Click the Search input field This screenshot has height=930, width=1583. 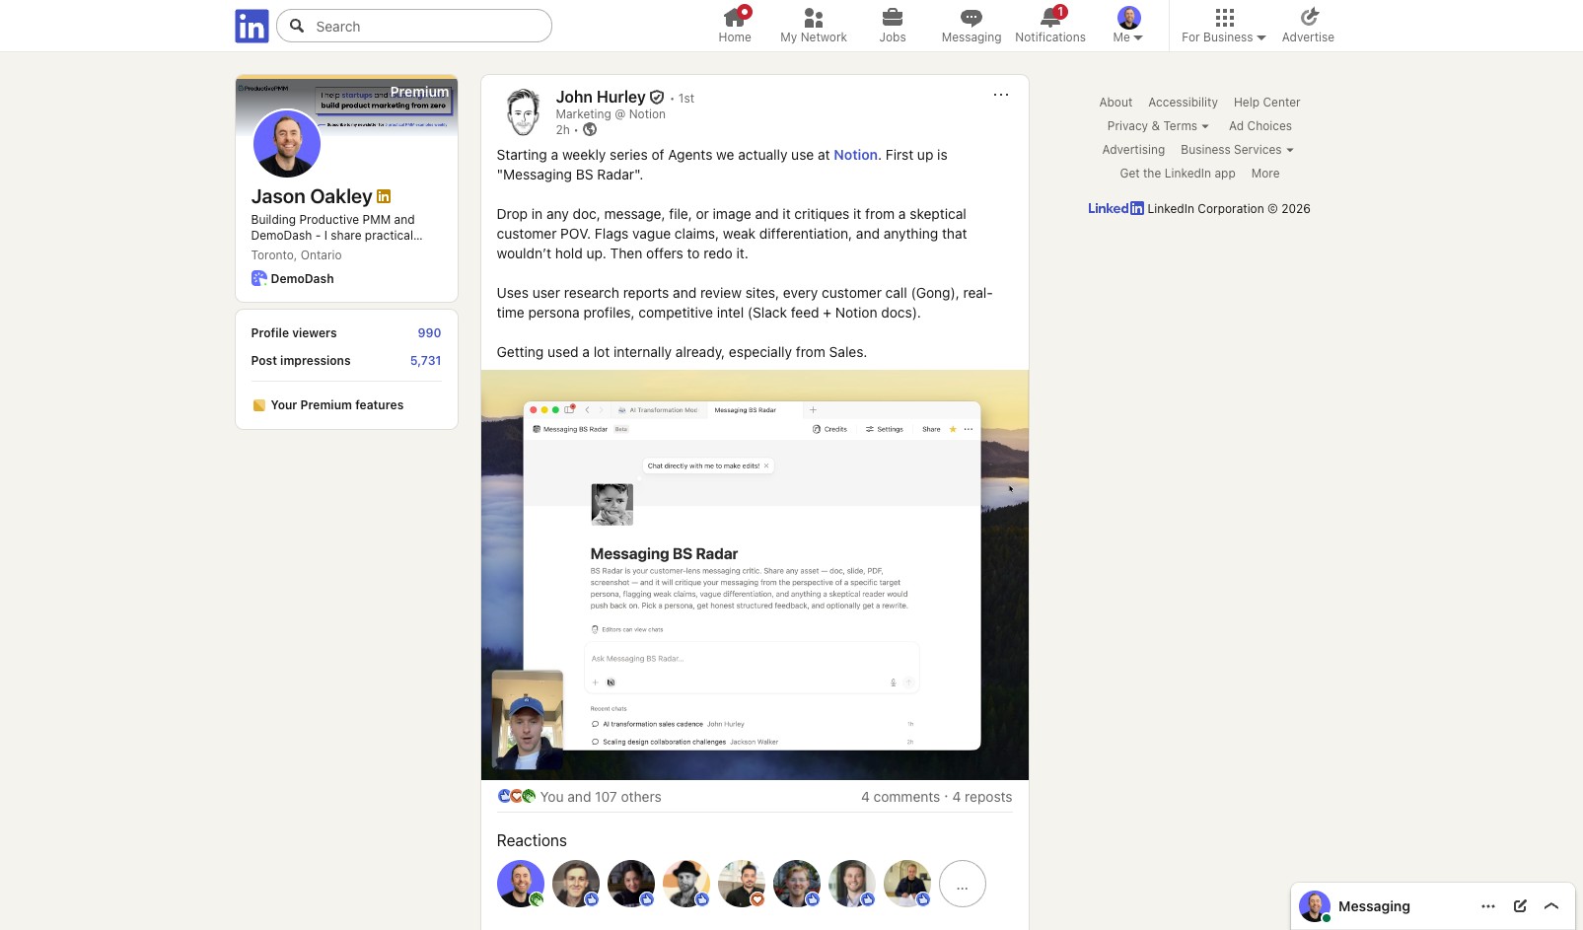(x=414, y=26)
